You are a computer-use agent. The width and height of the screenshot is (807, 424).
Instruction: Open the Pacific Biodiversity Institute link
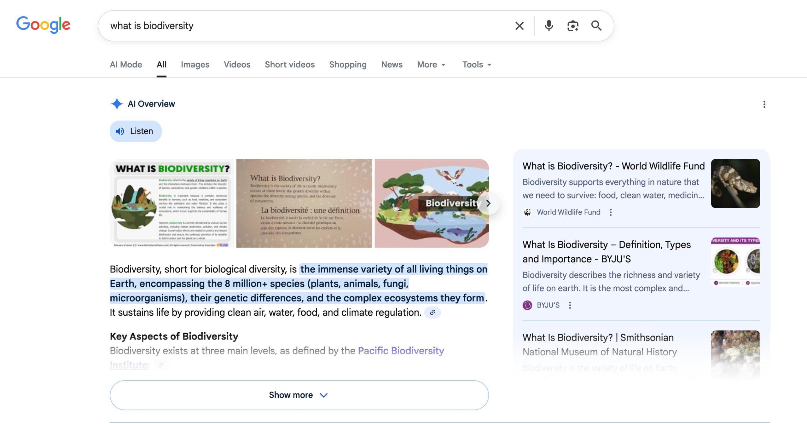click(400, 351)
